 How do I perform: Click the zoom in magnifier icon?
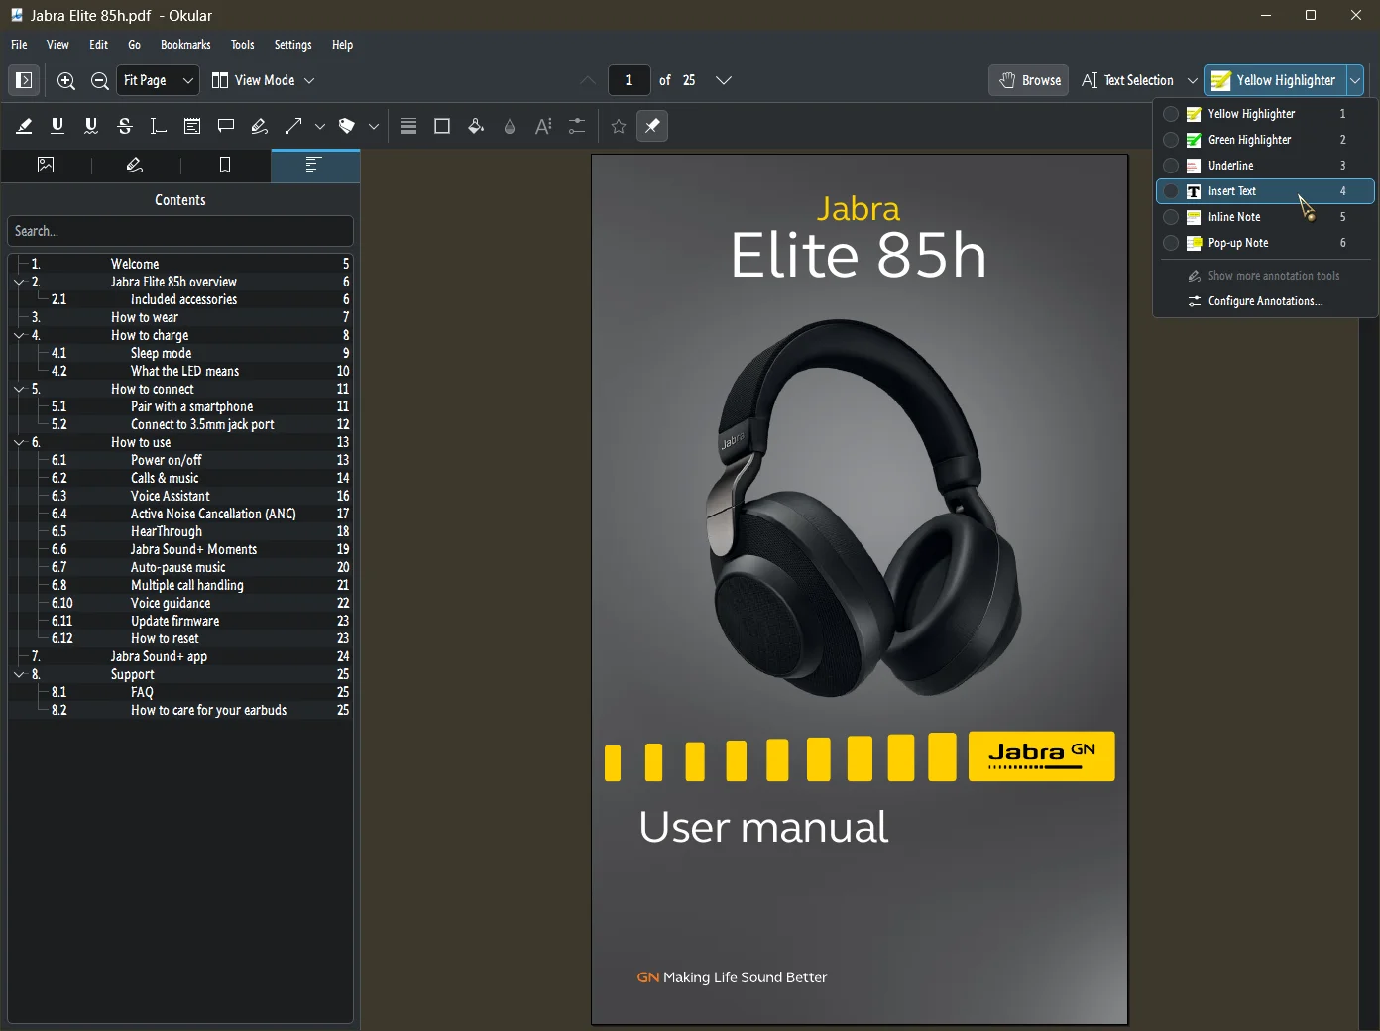click(66, 81)
